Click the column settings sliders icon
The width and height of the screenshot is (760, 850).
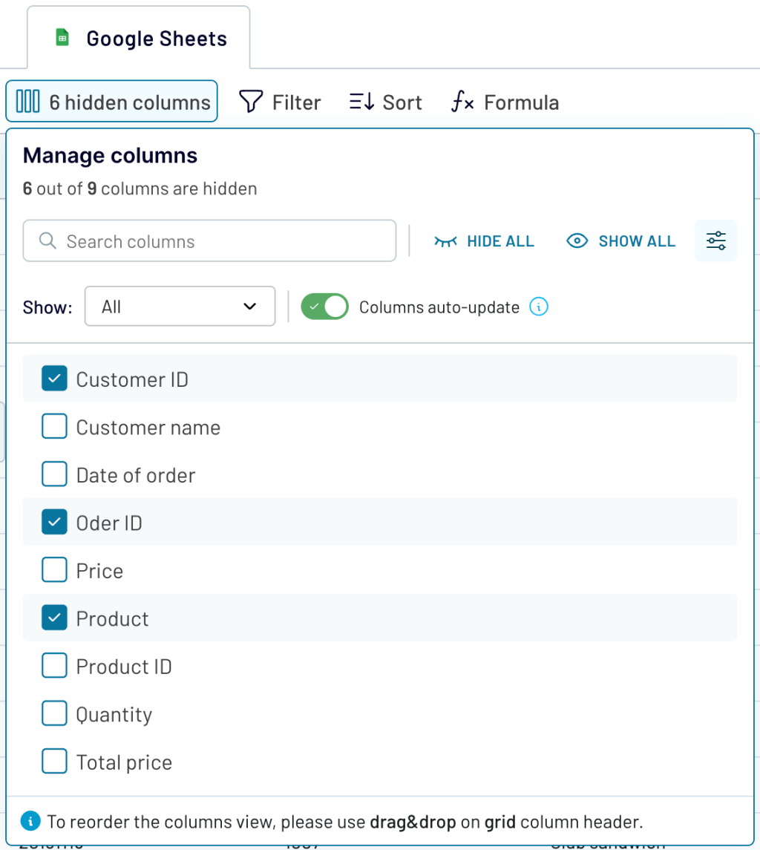[715, 241]
